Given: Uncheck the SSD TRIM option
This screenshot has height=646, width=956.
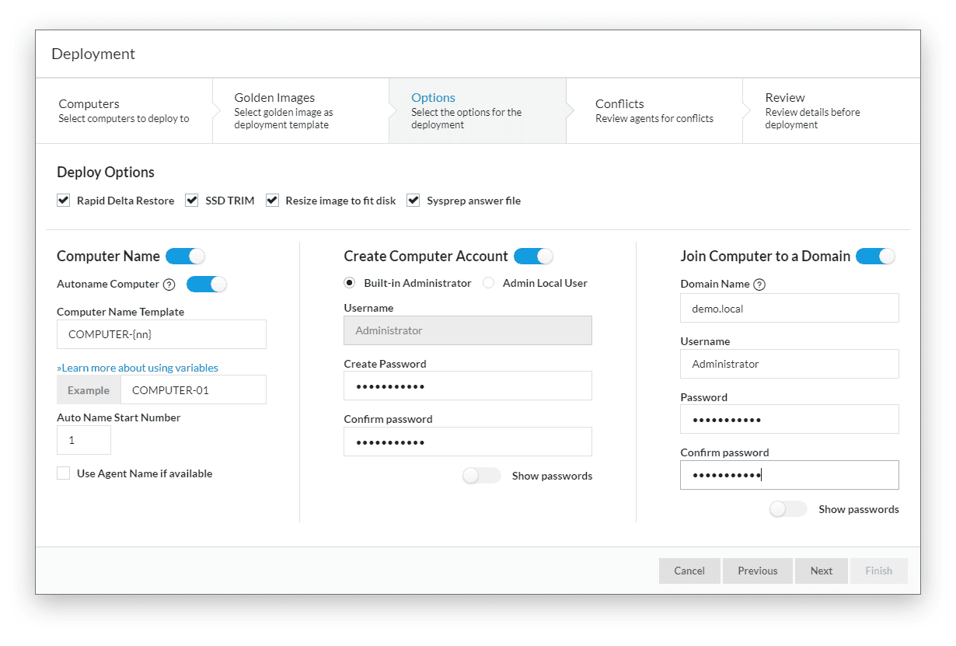Looking at the screenshot, I should coord(191,200).
